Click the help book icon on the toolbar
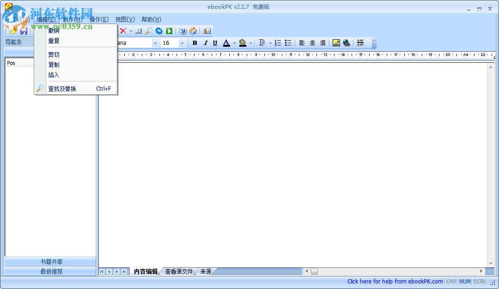Image resolution: width=499 pixels, height=289 pixels. tap(182, 31)
